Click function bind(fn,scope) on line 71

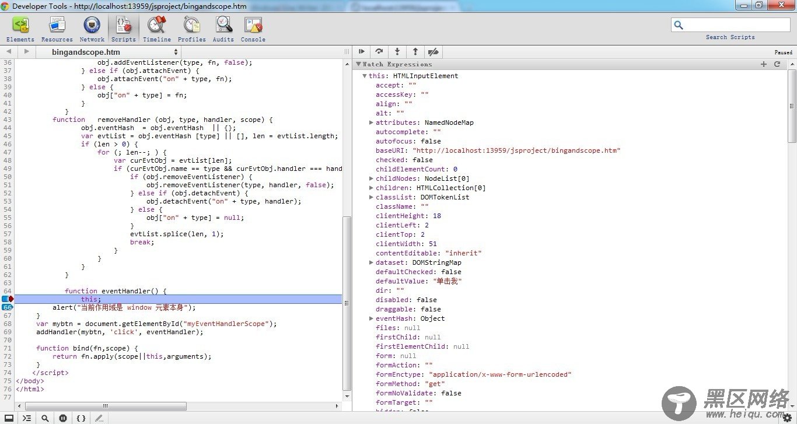coord(87,348)
